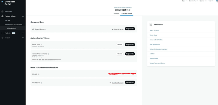This screenshot has width=218, height=105.
Task: Click the Consumer Keys heading
Action: (37, 22)
